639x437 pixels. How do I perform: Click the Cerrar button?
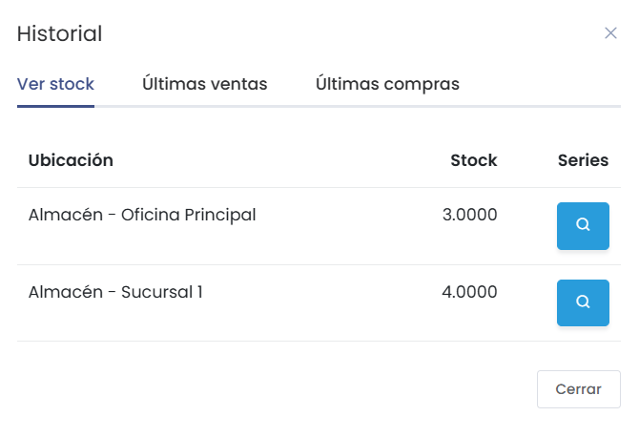point(578,389)
